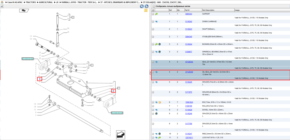Open part number link 5116242
The image size is (290, 140).
pos(189,22)
